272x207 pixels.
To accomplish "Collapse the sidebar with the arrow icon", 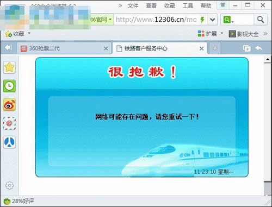I will point(8,48).
